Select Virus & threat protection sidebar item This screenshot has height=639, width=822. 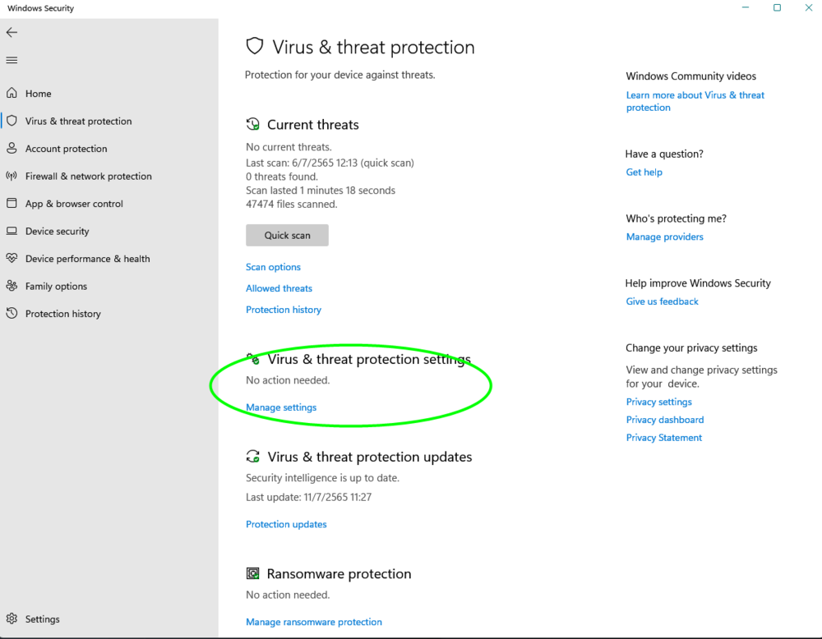78,121
